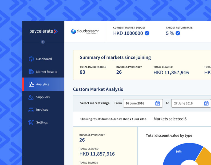
Task: Click the paycelerate logo
Action: [44, 31]
